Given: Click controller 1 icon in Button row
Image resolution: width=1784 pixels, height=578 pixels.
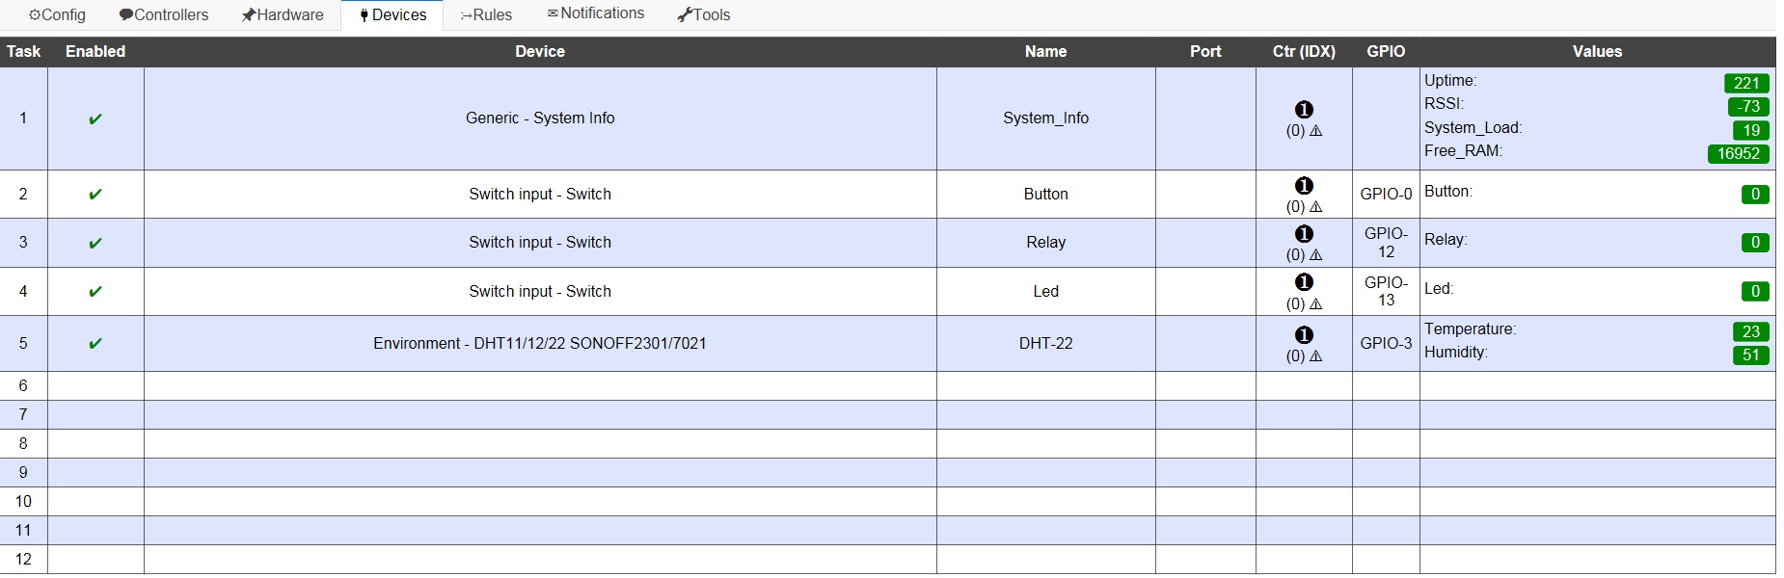Looking at the screenshot, I should 1304,186.
